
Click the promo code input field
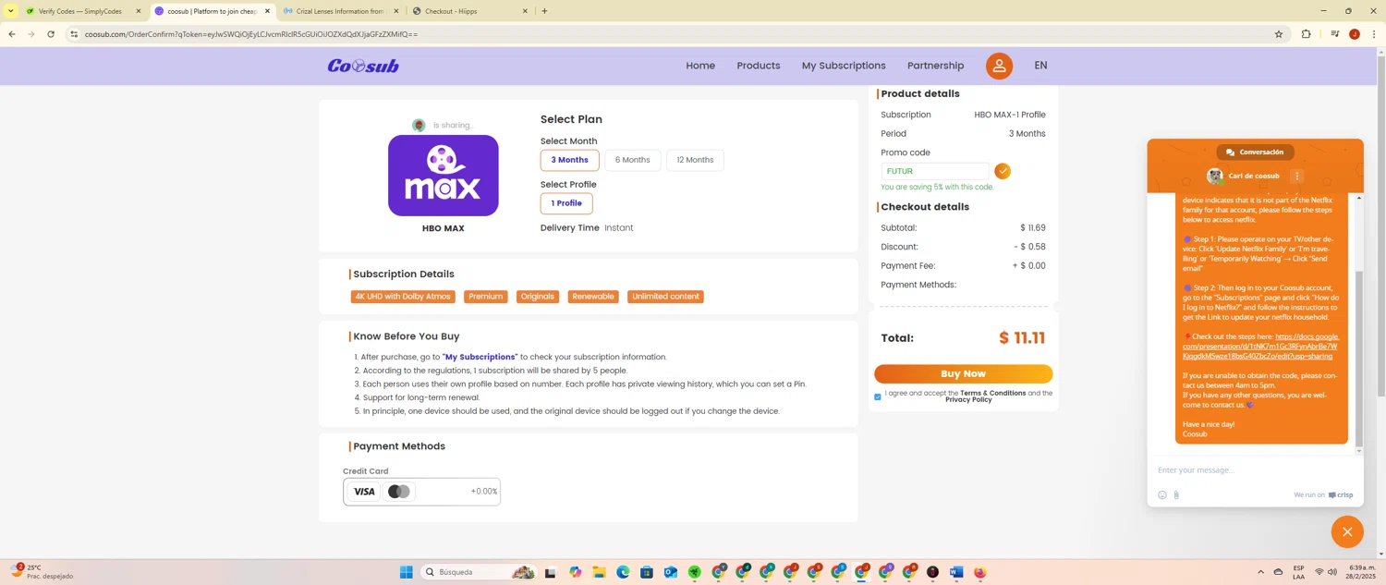point(935,171)
